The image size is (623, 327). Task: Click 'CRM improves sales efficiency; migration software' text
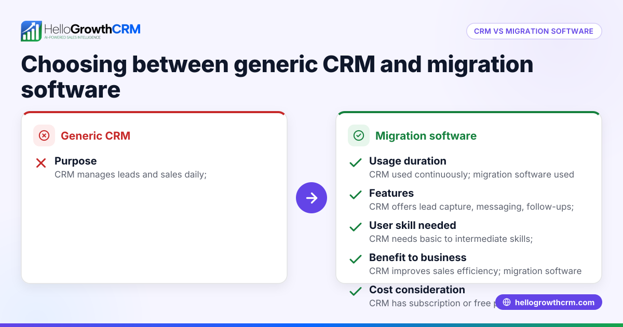tap(475, 271)
